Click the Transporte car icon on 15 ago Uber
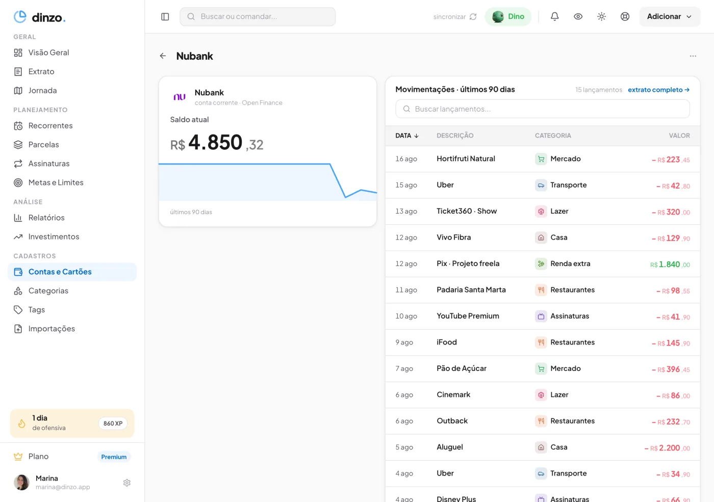Viewport: 714px width, 502px height. [x=541, y=185]
